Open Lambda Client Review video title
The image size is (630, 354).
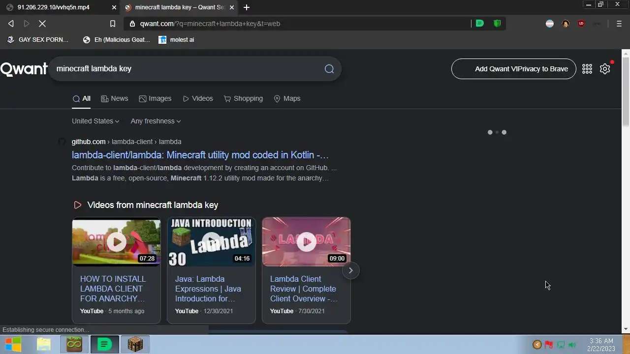pyautogui.click(x=304, y=289)
